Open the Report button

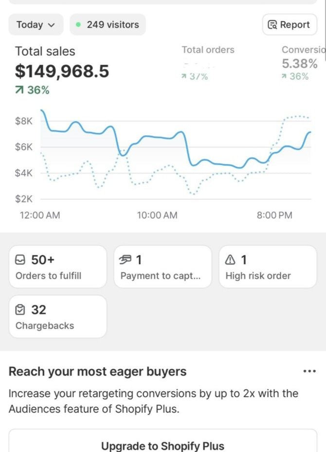point(290,24)
